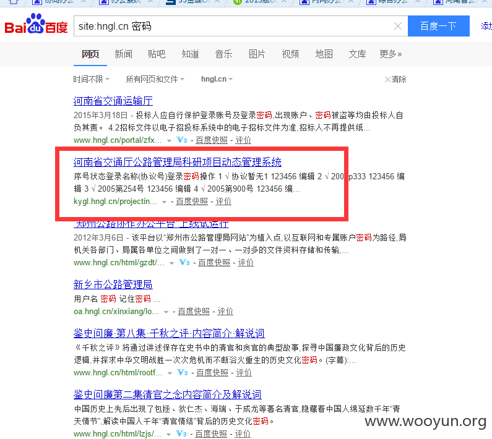The image size is (492, 439).
Task: Click V3 badge on html/lzjs result
Action: pos(181,433)
